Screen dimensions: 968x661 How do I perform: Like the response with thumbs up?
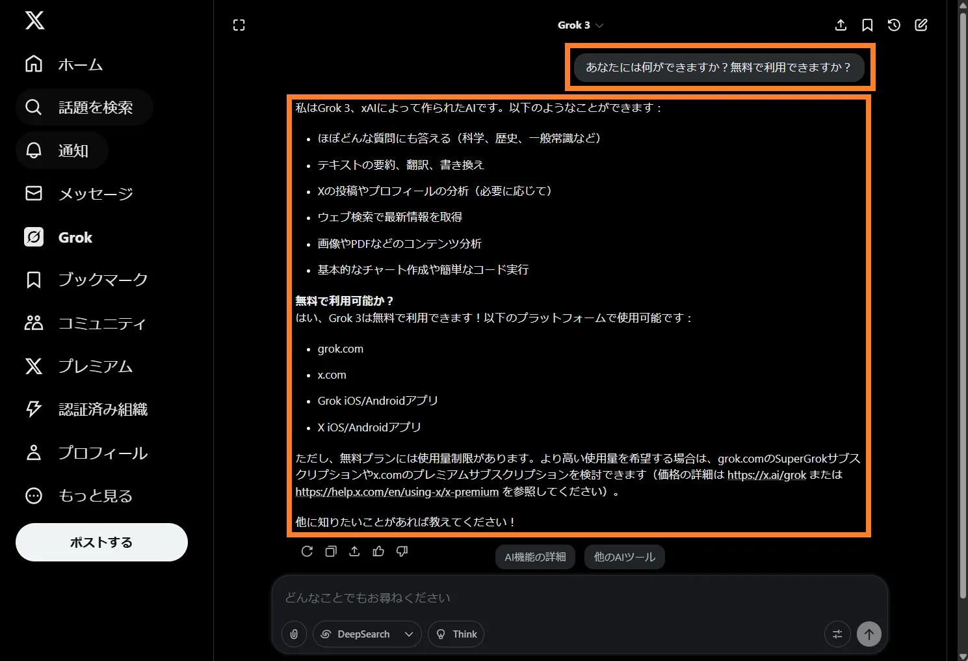pos(378,551)
